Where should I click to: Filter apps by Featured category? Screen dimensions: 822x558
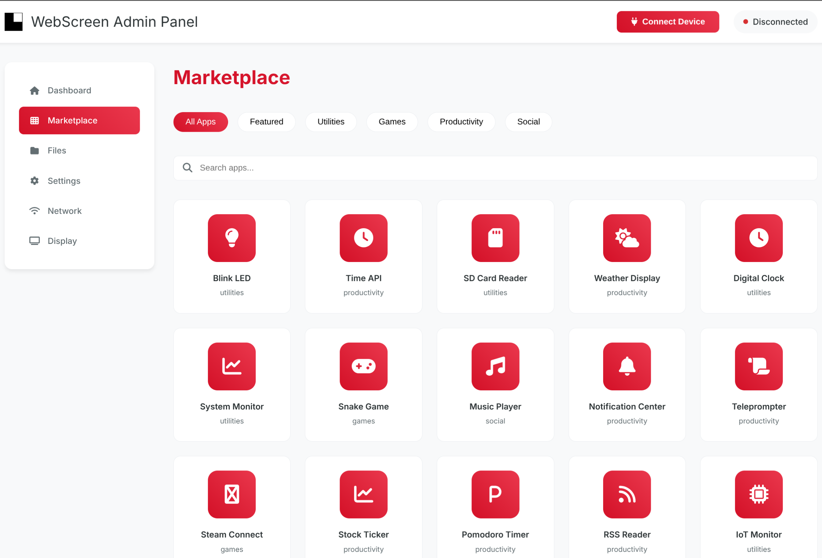click(266, 122)
